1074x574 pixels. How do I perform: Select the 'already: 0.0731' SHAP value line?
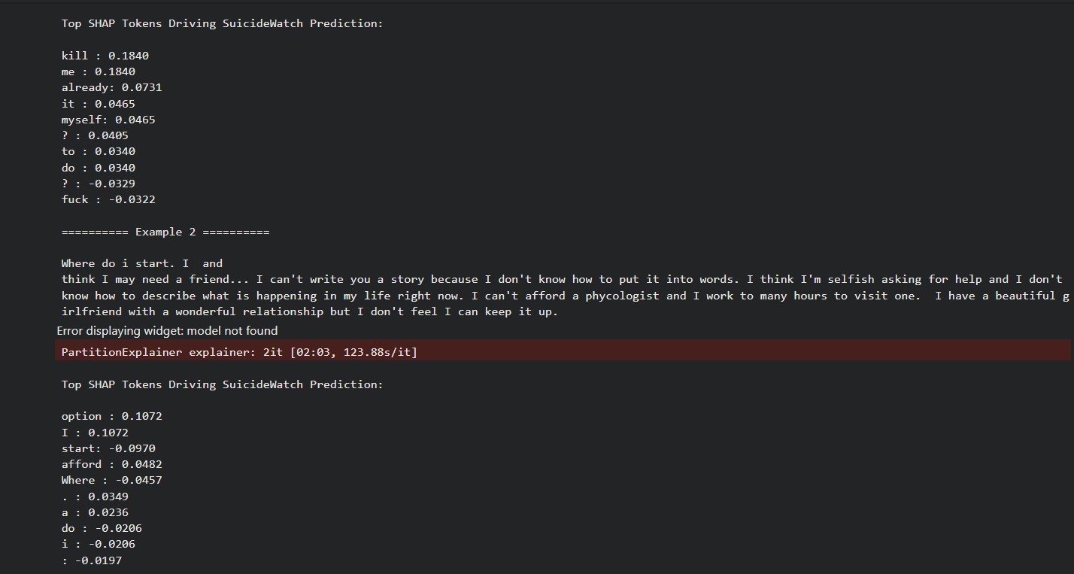111,87
